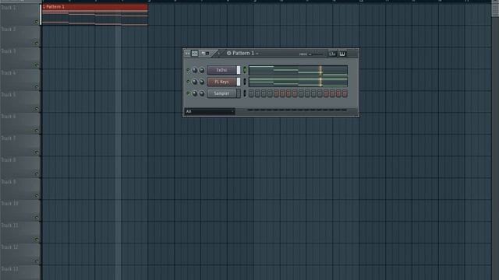
Task: Open the All channel filter dropdown
Action: pyautogui.click(x=210, y=111)
